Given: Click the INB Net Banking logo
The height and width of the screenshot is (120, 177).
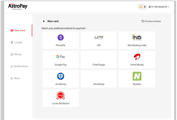Looking at the screenshot, I should 137,37.
